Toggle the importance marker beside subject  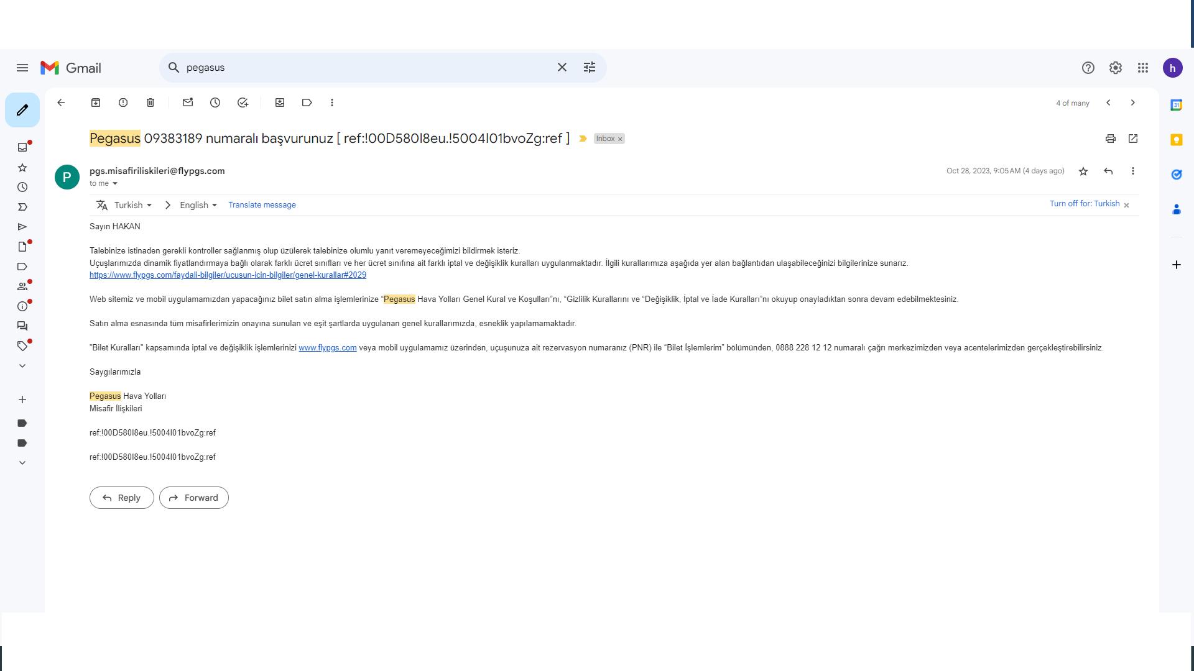click(583, 139)
